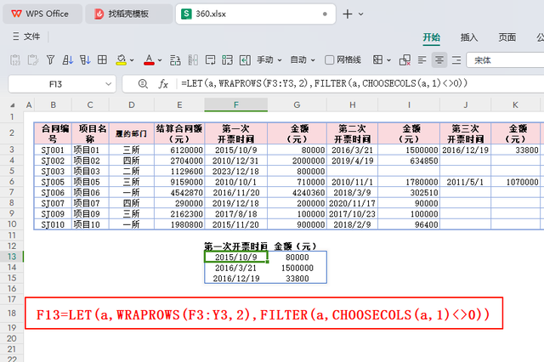
Task: Click cell containing 6120000
Action: click(179, 150)
